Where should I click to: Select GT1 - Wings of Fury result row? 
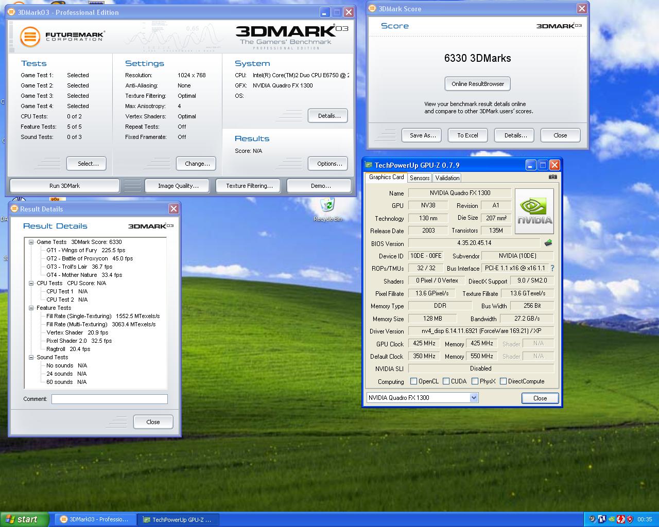click(85, 250)
